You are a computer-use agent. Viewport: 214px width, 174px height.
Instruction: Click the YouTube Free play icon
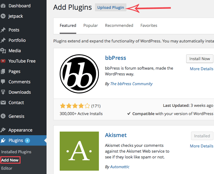point(3,61)
